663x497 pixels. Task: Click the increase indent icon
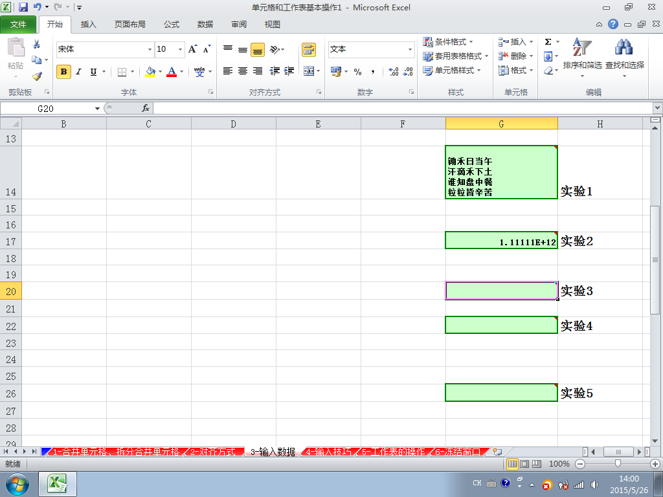289,71
